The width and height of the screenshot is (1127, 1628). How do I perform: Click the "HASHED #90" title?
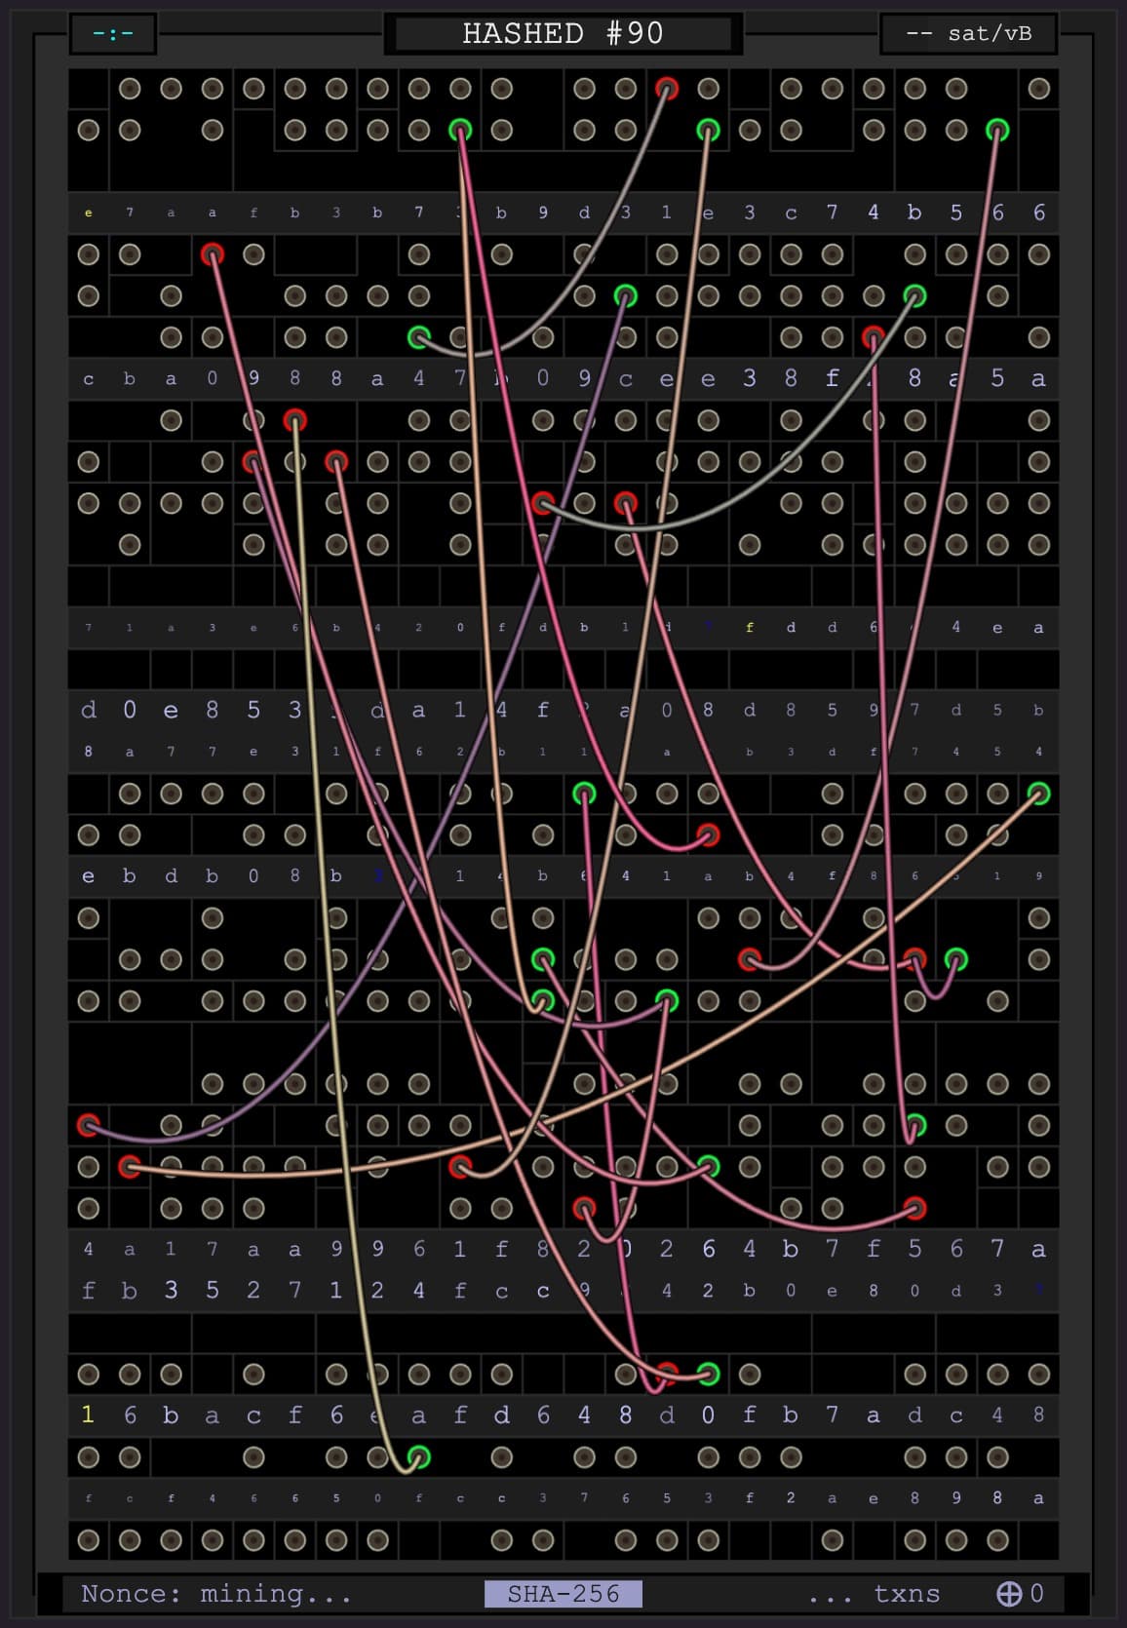coord(563,34)
